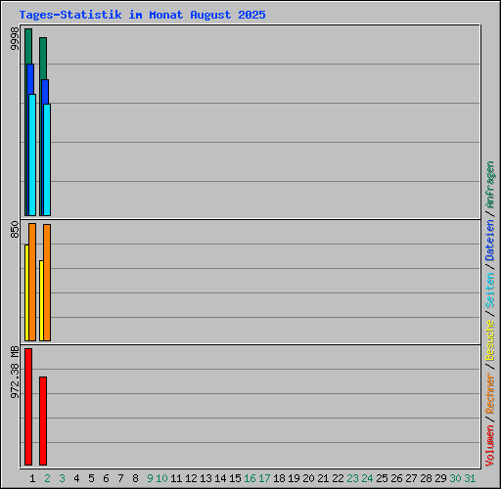Click day 28 on the x-axis
Screen dimensions: 501x489
coord(426,478)
